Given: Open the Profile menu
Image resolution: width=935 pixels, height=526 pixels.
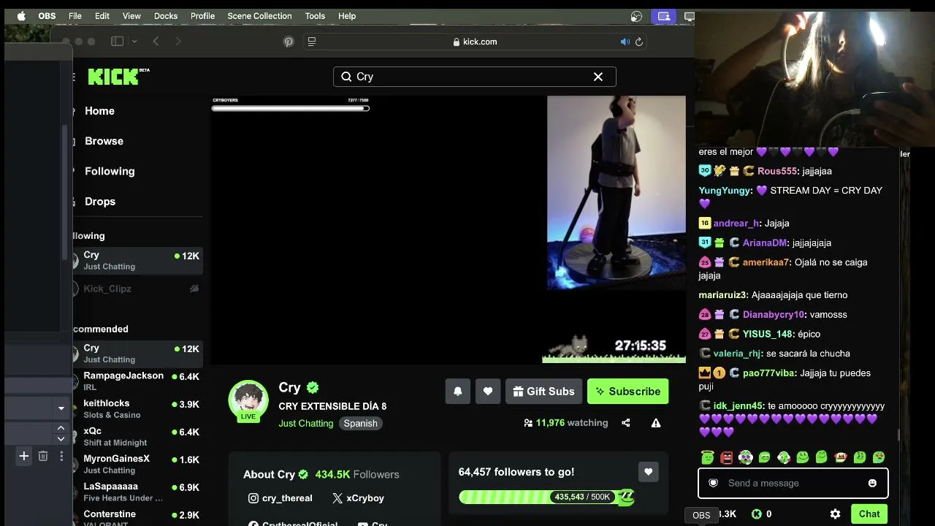Looking at the screenshot, I should (x=203, y=16).
